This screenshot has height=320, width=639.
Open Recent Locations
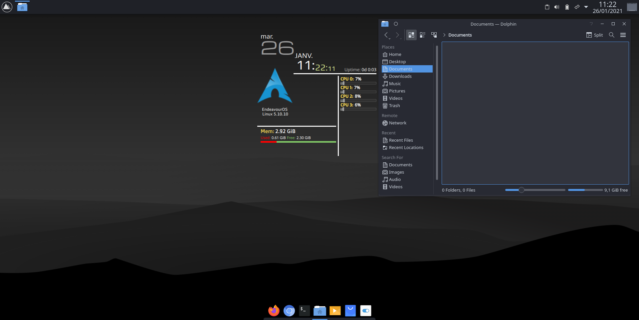[407, 148]
